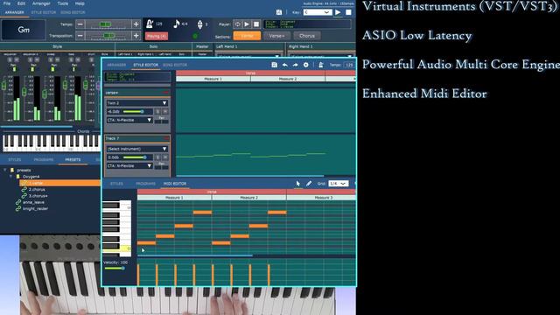Increase Tempo with plus button
560x315 pixels.
pos(136,24)
